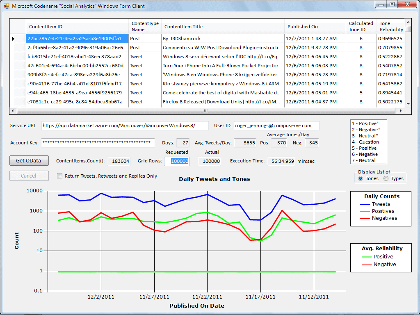Click the 'Kto stworzy pierwsze komputery' title cell
This screenshot has width=420, height=315.
point(223,84)
